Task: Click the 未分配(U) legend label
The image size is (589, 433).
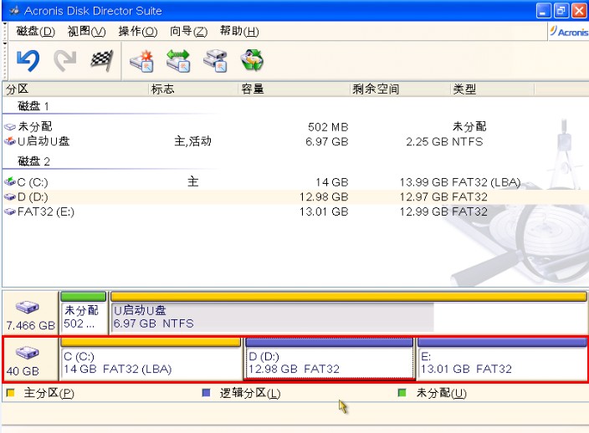Action: click(x=442, y=393)
